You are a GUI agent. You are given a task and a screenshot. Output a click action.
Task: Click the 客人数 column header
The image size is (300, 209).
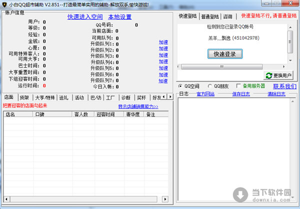[x=83, y=114]
